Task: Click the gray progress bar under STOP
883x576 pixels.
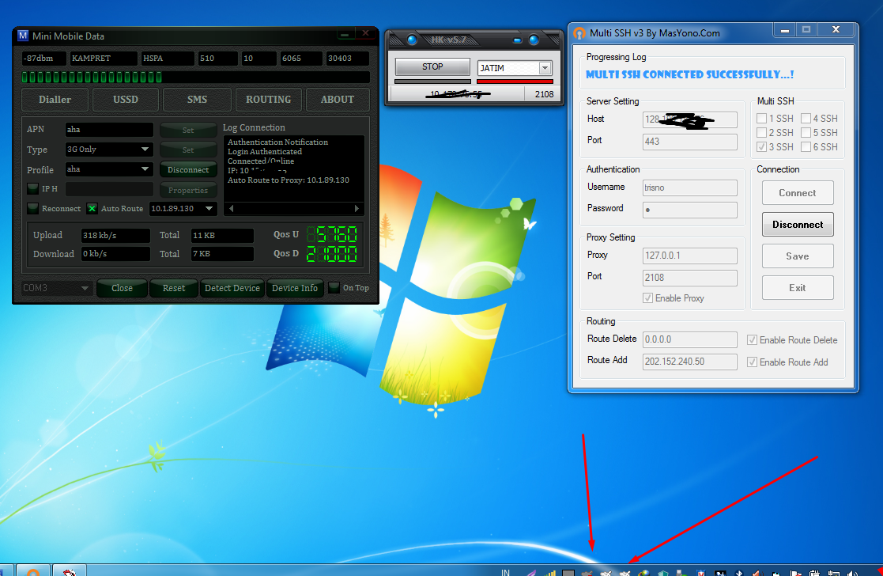Action: tap(432, 81)
